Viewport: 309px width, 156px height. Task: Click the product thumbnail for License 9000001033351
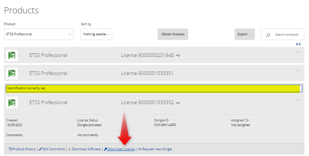pos(12,73)
